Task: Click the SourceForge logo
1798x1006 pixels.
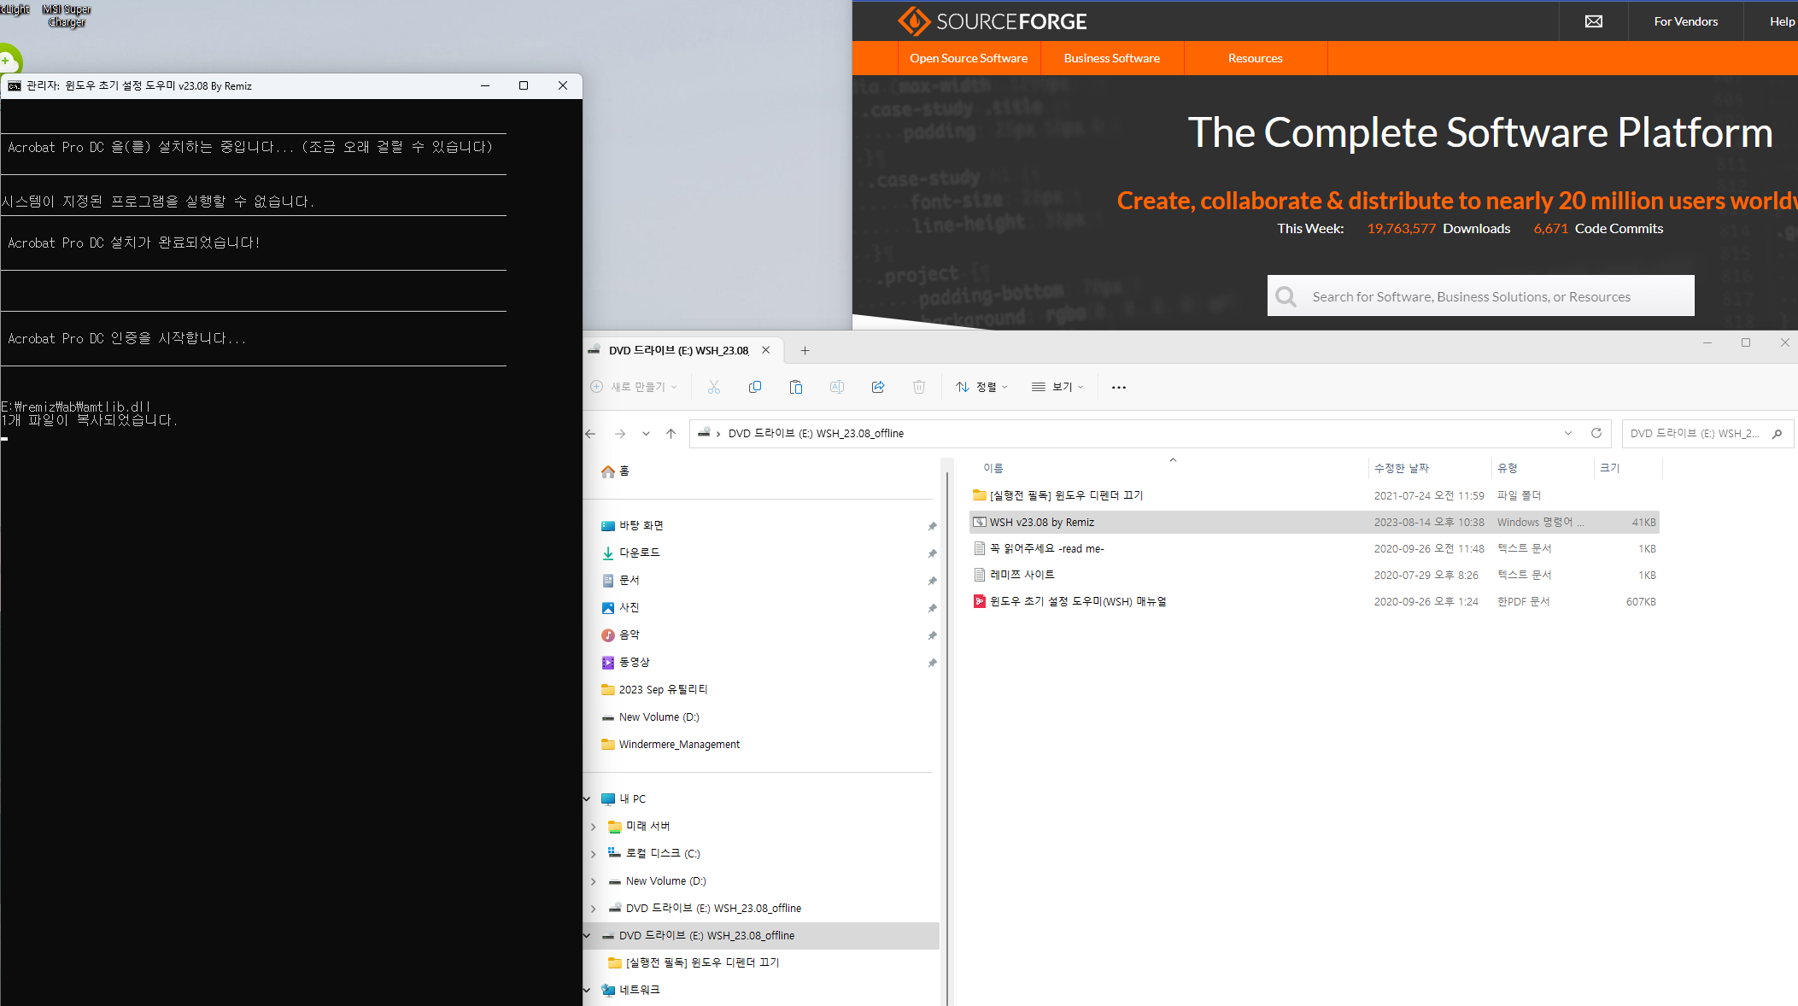Action: click(993, 21)
